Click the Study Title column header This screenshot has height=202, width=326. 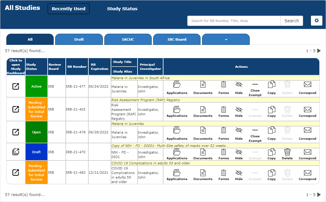pos(122,62)
